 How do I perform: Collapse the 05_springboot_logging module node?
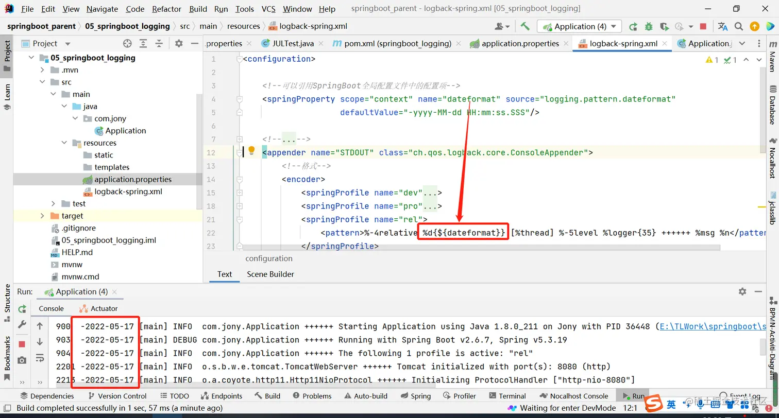(31, 58)
